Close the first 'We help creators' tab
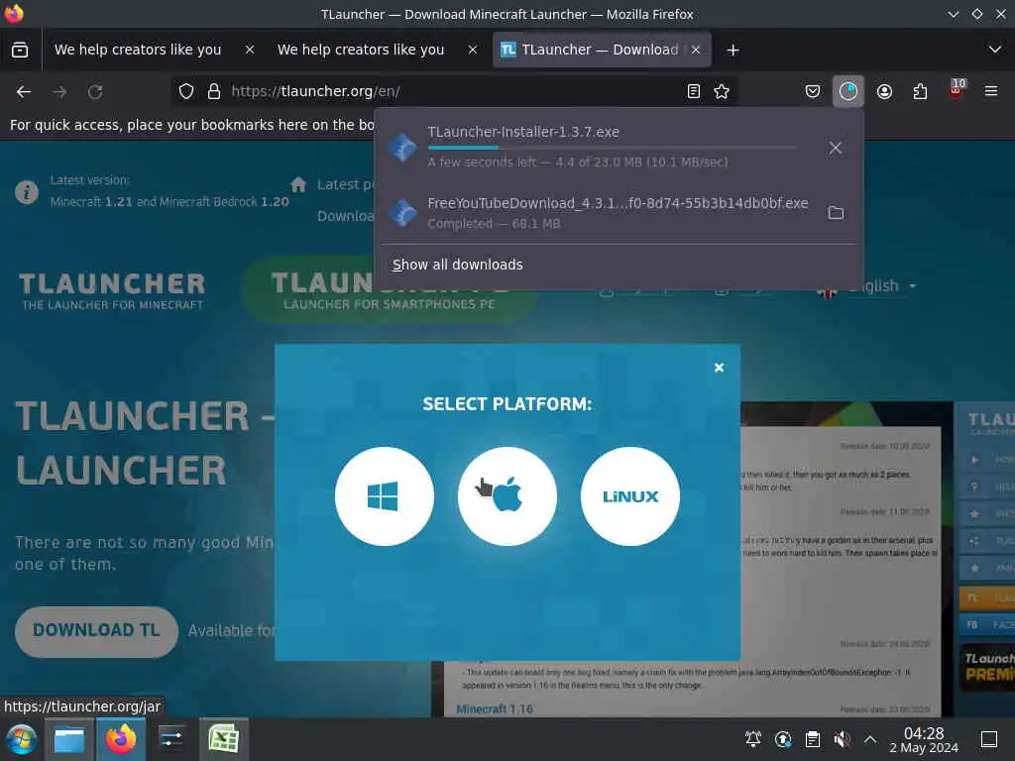Viewport: 1015px width, 761px height. pos(249,50)
